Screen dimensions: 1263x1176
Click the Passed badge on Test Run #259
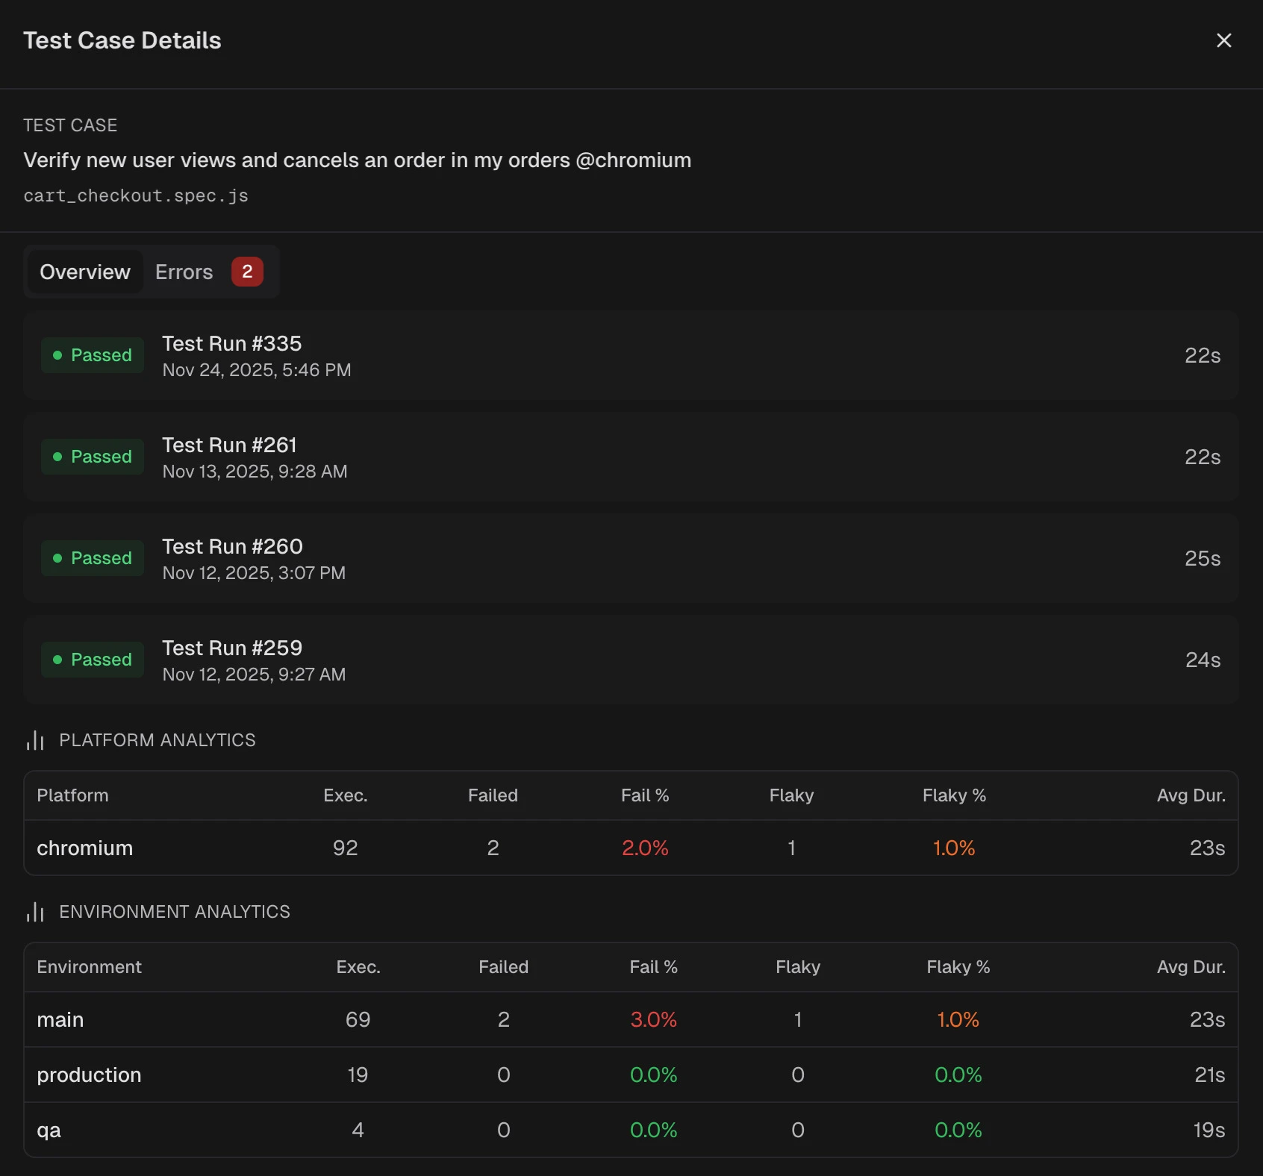pyautogui.click(x=93, y=660)
